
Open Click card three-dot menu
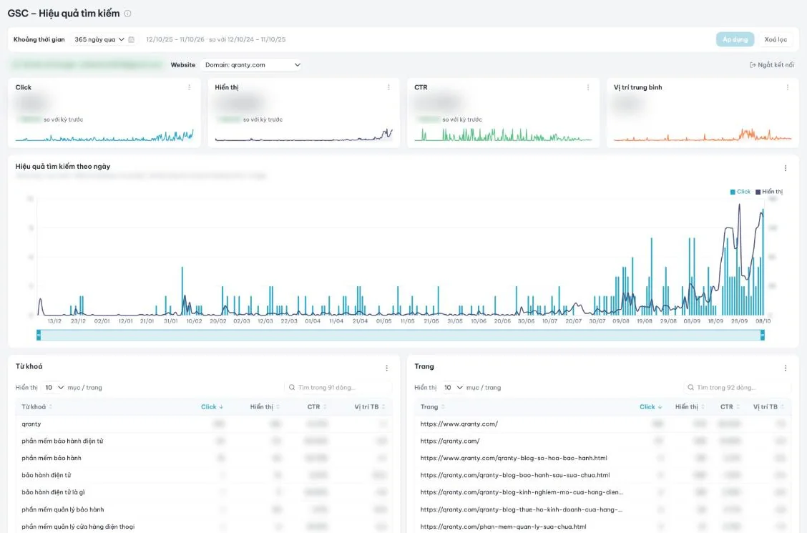(x=190, y=87)
